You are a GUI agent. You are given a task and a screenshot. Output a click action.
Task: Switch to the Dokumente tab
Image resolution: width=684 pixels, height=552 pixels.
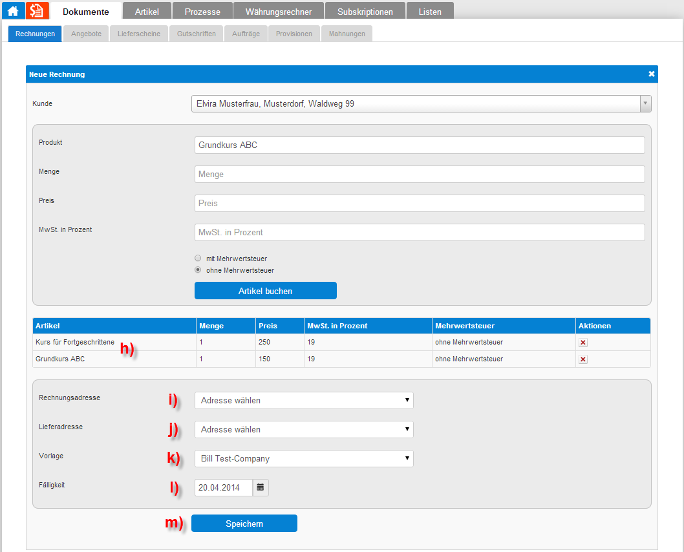tap(86, 12)
